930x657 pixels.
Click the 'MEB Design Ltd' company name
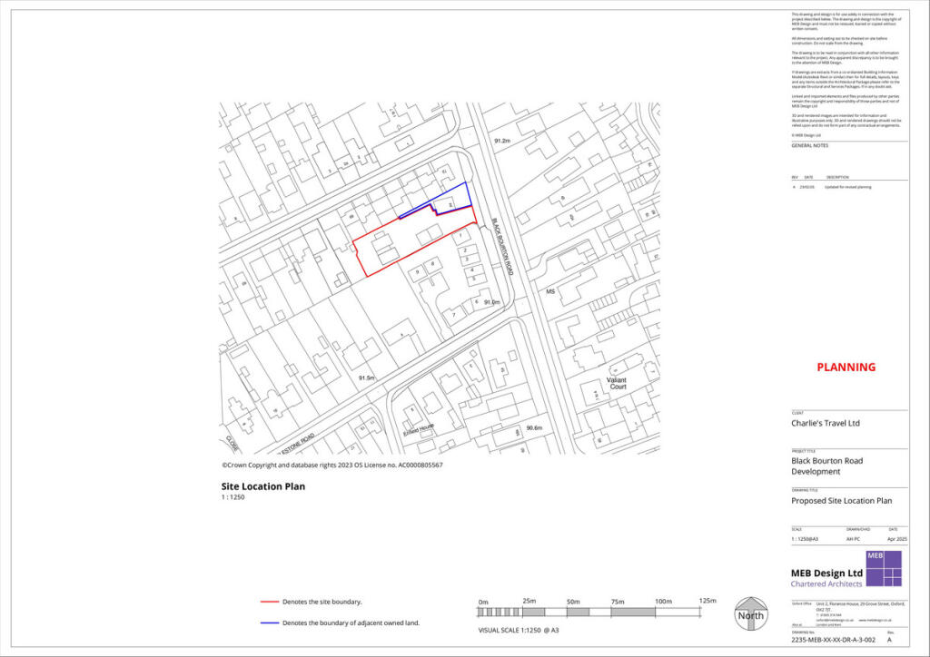click(826, 574)
